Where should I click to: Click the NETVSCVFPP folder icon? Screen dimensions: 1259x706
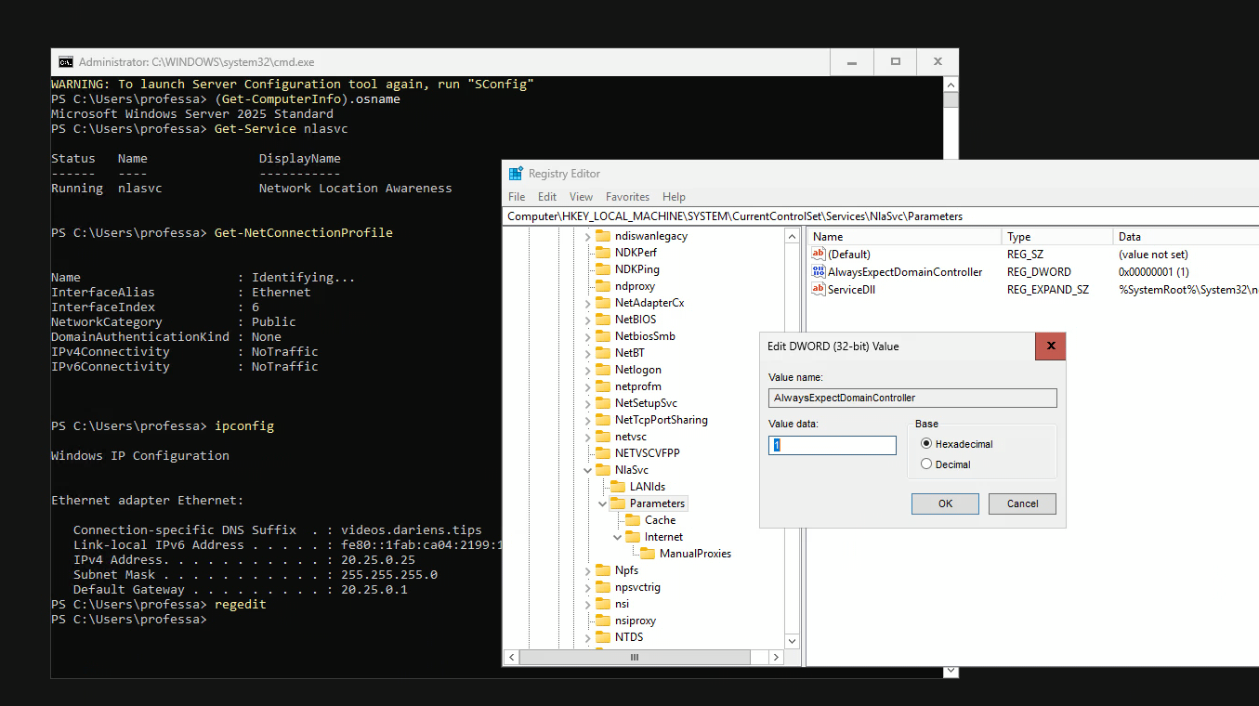pos(603,453)
